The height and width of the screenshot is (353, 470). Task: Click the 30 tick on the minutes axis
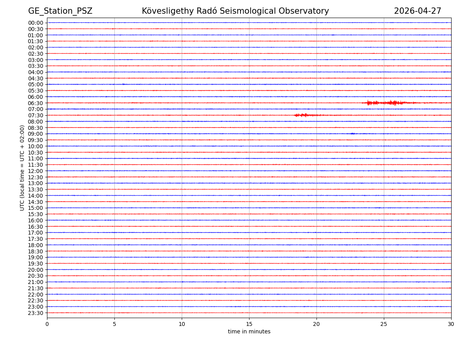pyautogui.click(x=451, y=324)
